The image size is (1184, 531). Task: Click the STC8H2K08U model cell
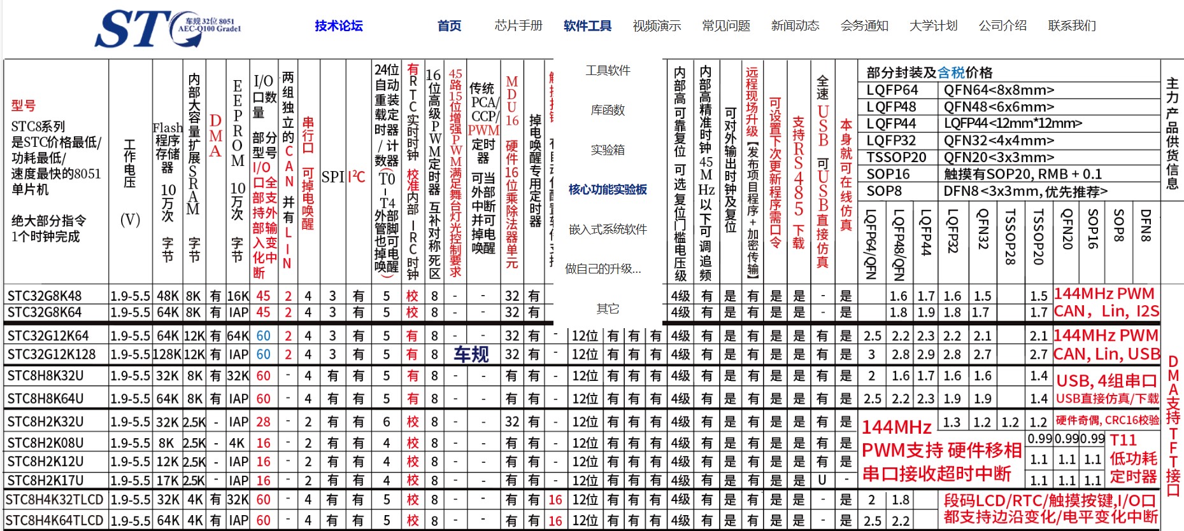(x=45, y=443)
